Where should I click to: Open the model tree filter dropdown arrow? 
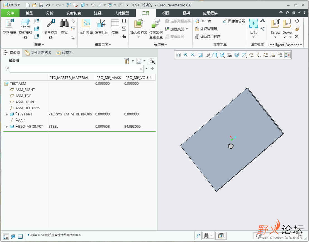[147, 69]
